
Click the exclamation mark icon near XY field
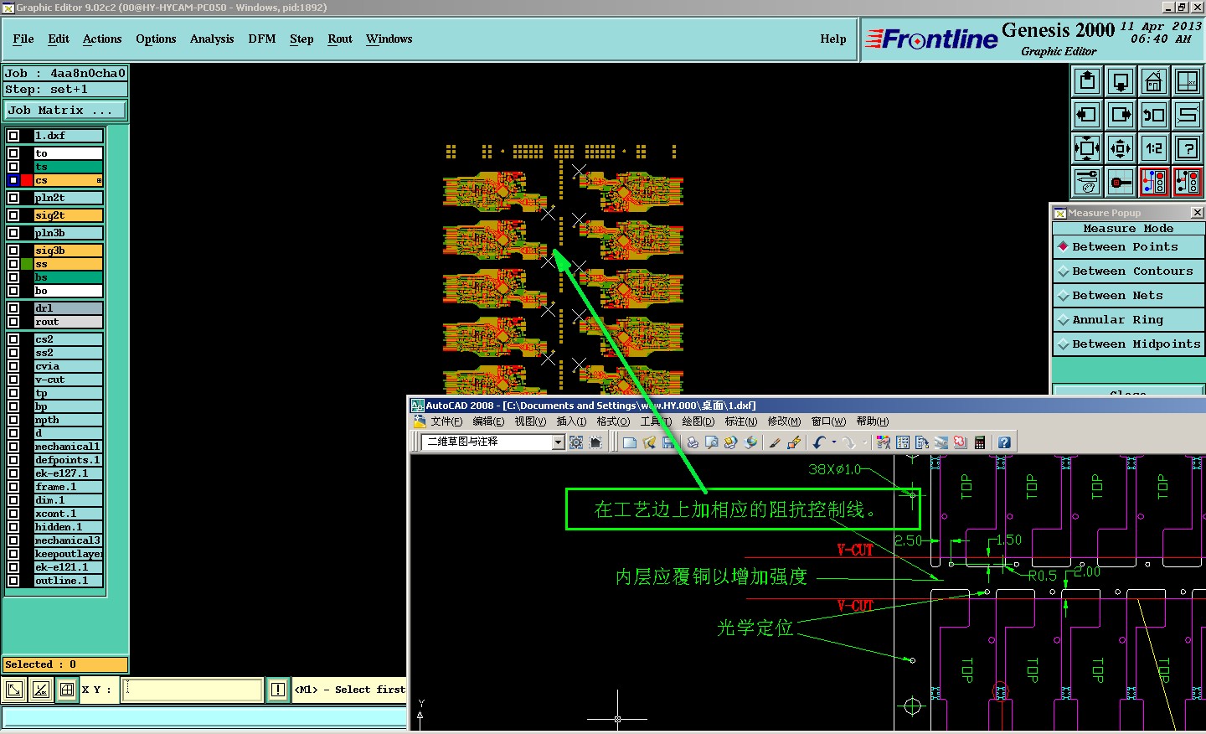[x=278, y=690]
